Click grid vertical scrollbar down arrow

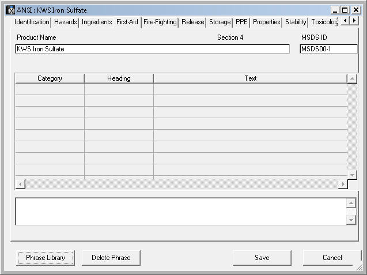click(x=352, y=175)
